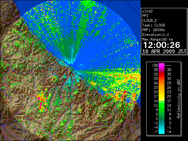This screenshot has height=141, width=188.
Task: Click the '>38' legend label
Action: (x=155, y=65)
